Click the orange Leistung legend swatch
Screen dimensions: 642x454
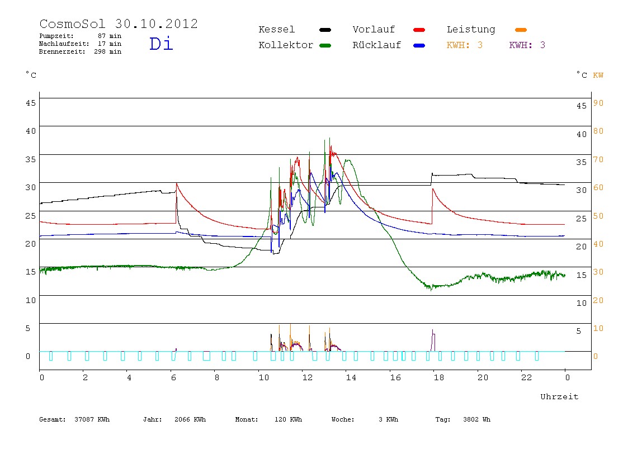tap(521, 30)
